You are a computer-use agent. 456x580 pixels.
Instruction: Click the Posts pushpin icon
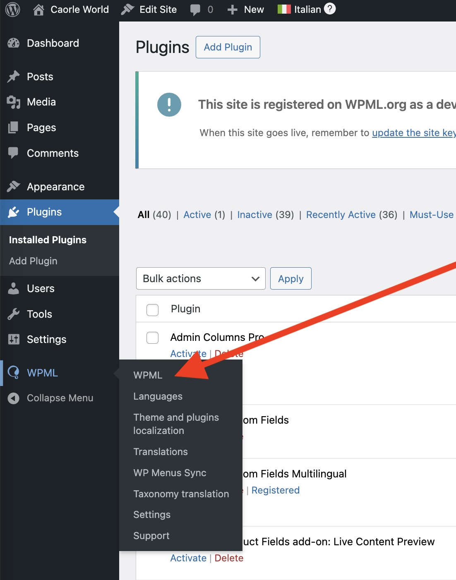click(x=14, y=77)
